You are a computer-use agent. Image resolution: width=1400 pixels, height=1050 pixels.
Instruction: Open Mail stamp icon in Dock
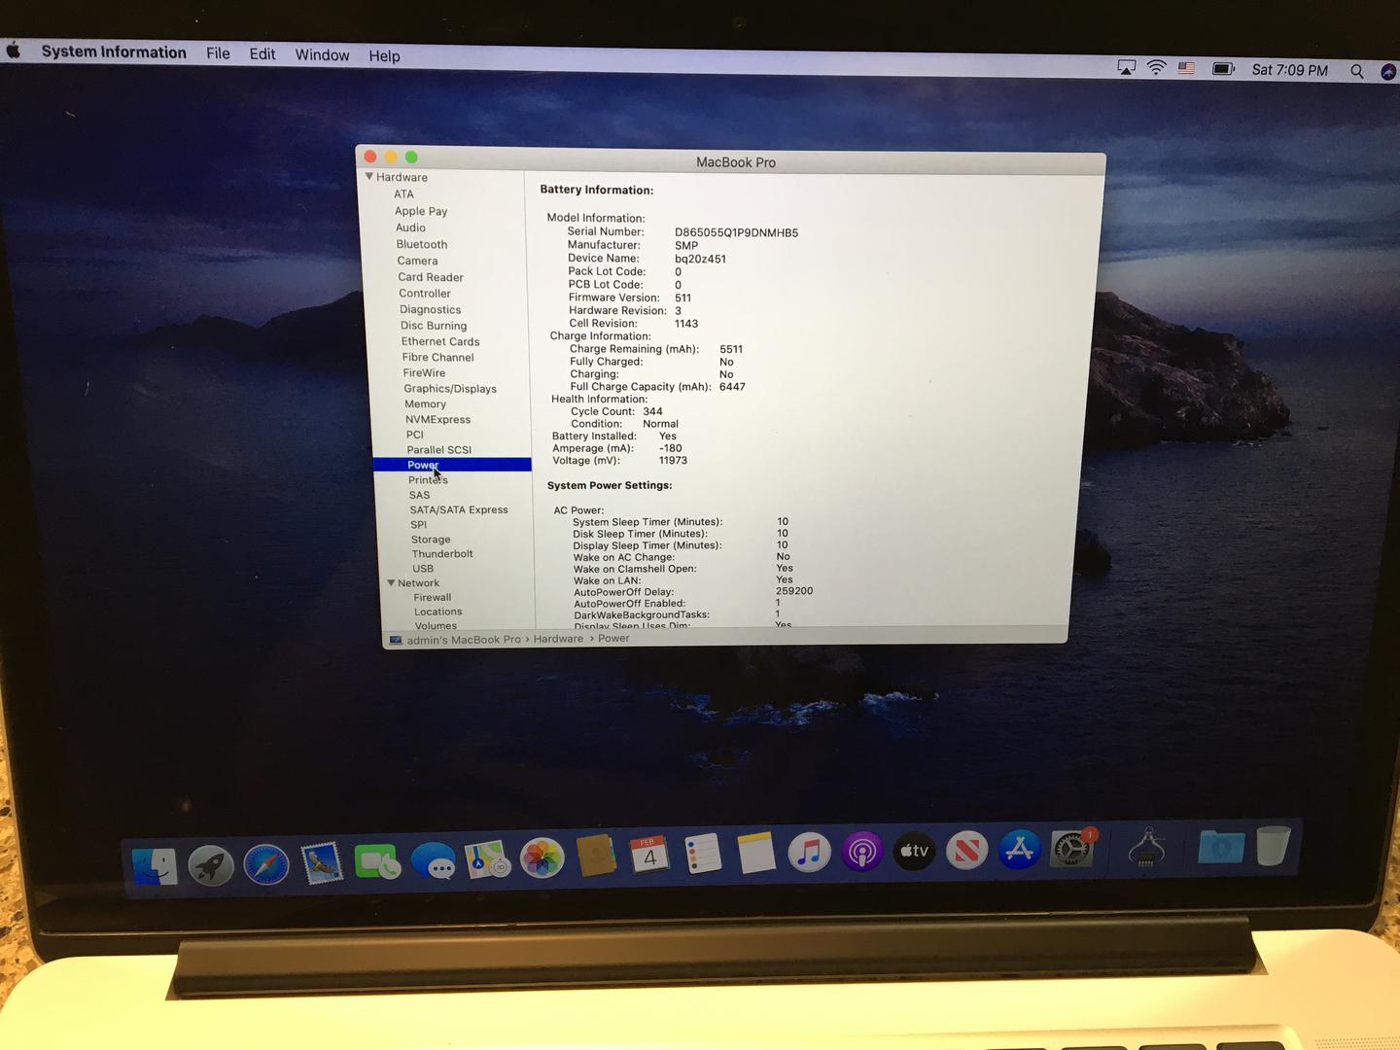pos(322,862)
